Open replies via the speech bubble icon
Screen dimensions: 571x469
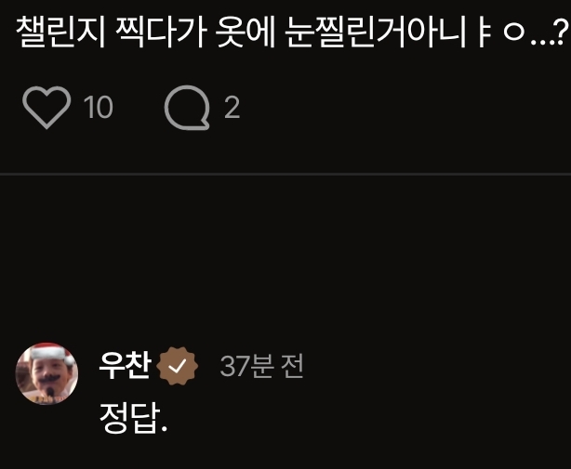click(x=187, y=108)
